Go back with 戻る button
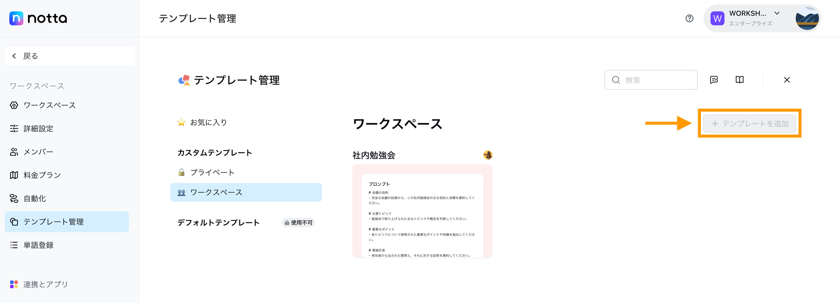This screenshot has height=303, width=840. point(70,56)
